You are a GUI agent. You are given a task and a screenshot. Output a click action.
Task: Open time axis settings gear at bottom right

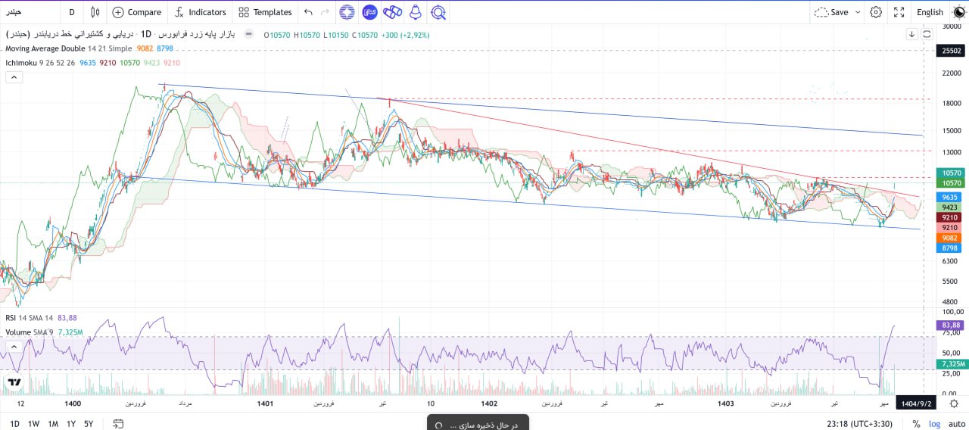click(x=954, y=404)
